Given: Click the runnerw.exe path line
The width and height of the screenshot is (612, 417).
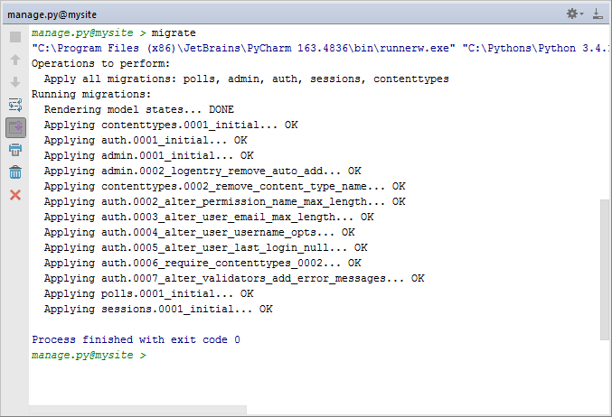Looking at the screenshot, I should 320,49.
